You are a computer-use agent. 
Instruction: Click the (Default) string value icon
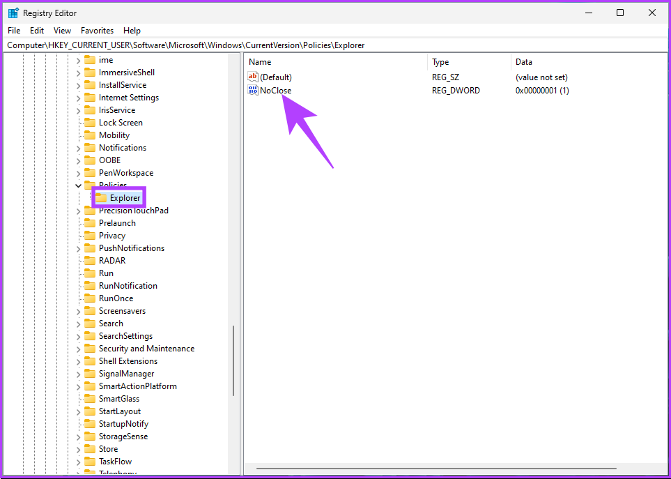tap(252, 77)
